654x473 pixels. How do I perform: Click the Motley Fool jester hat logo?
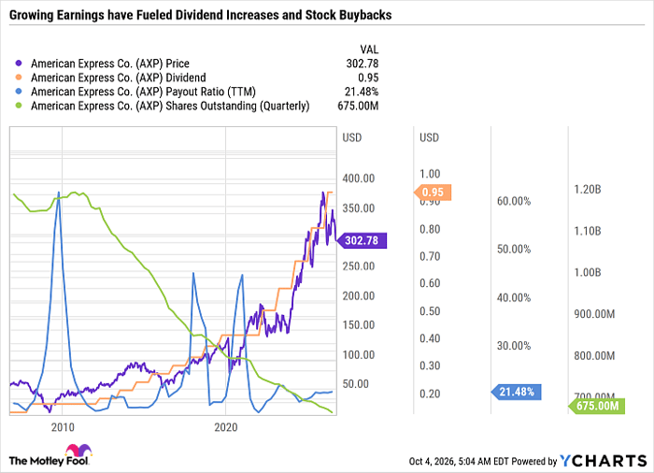click(78, 451)
